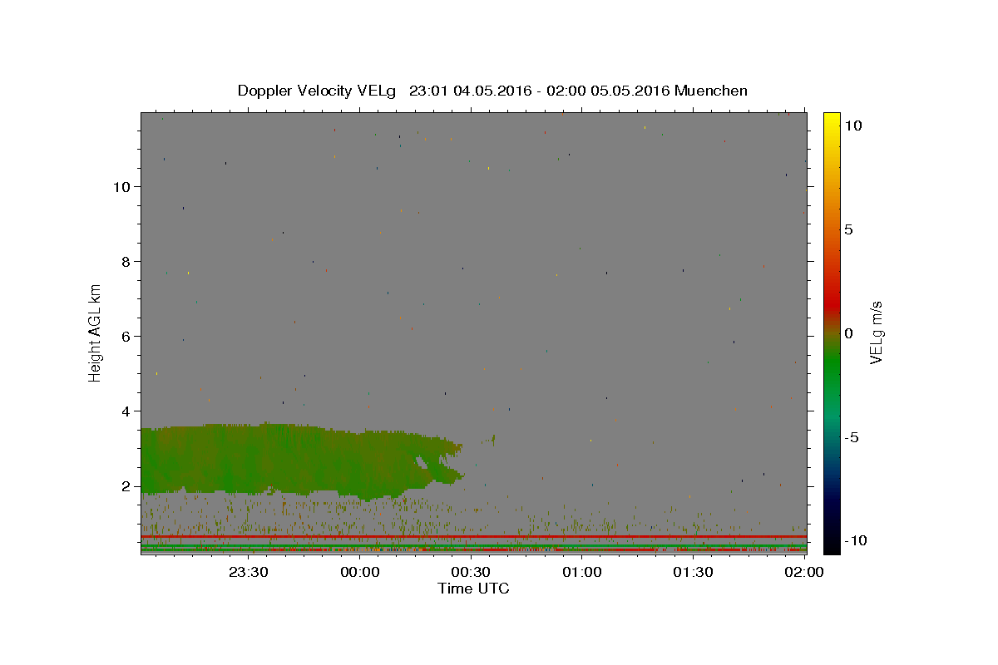
Task: Click the dark bottom of the colorbar
Action: [x=831, y=540]
